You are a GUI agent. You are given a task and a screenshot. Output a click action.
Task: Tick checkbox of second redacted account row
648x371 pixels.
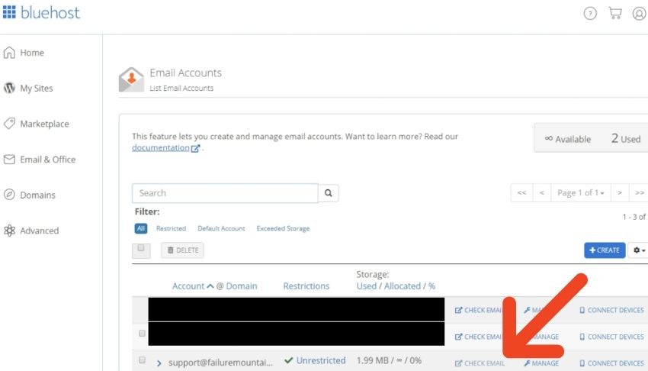tap(142, 334)
